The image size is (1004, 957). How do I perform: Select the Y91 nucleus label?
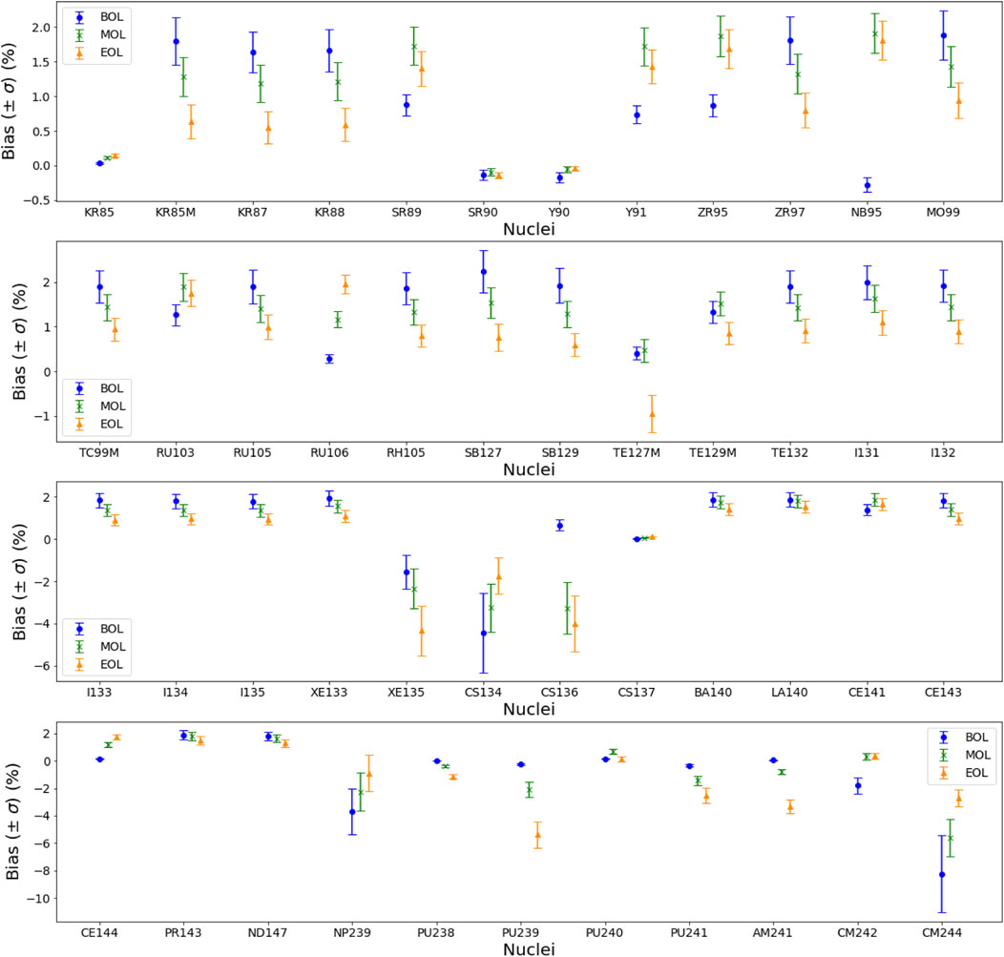click(636, 213)
